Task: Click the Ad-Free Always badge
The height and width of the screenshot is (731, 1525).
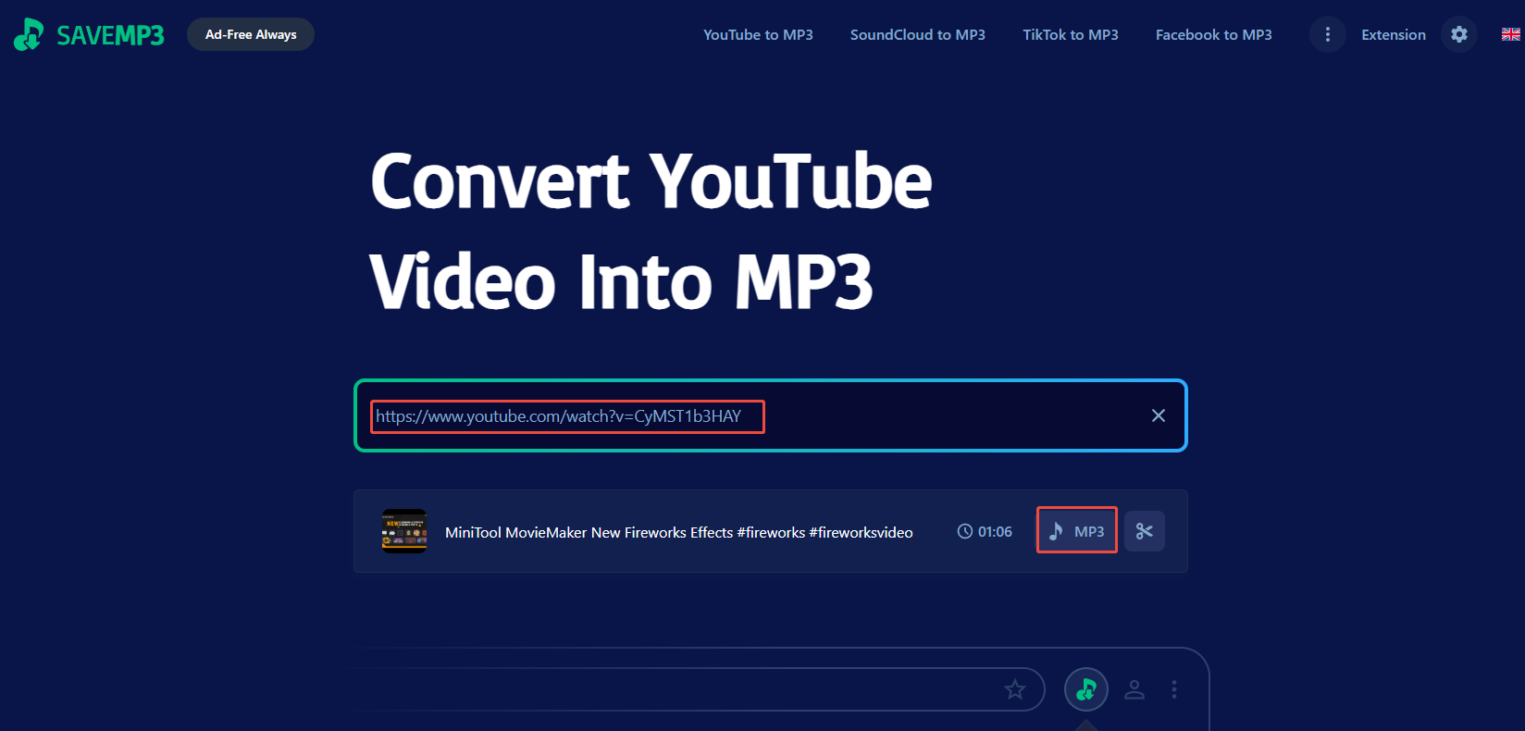Action: coord(251,34)
